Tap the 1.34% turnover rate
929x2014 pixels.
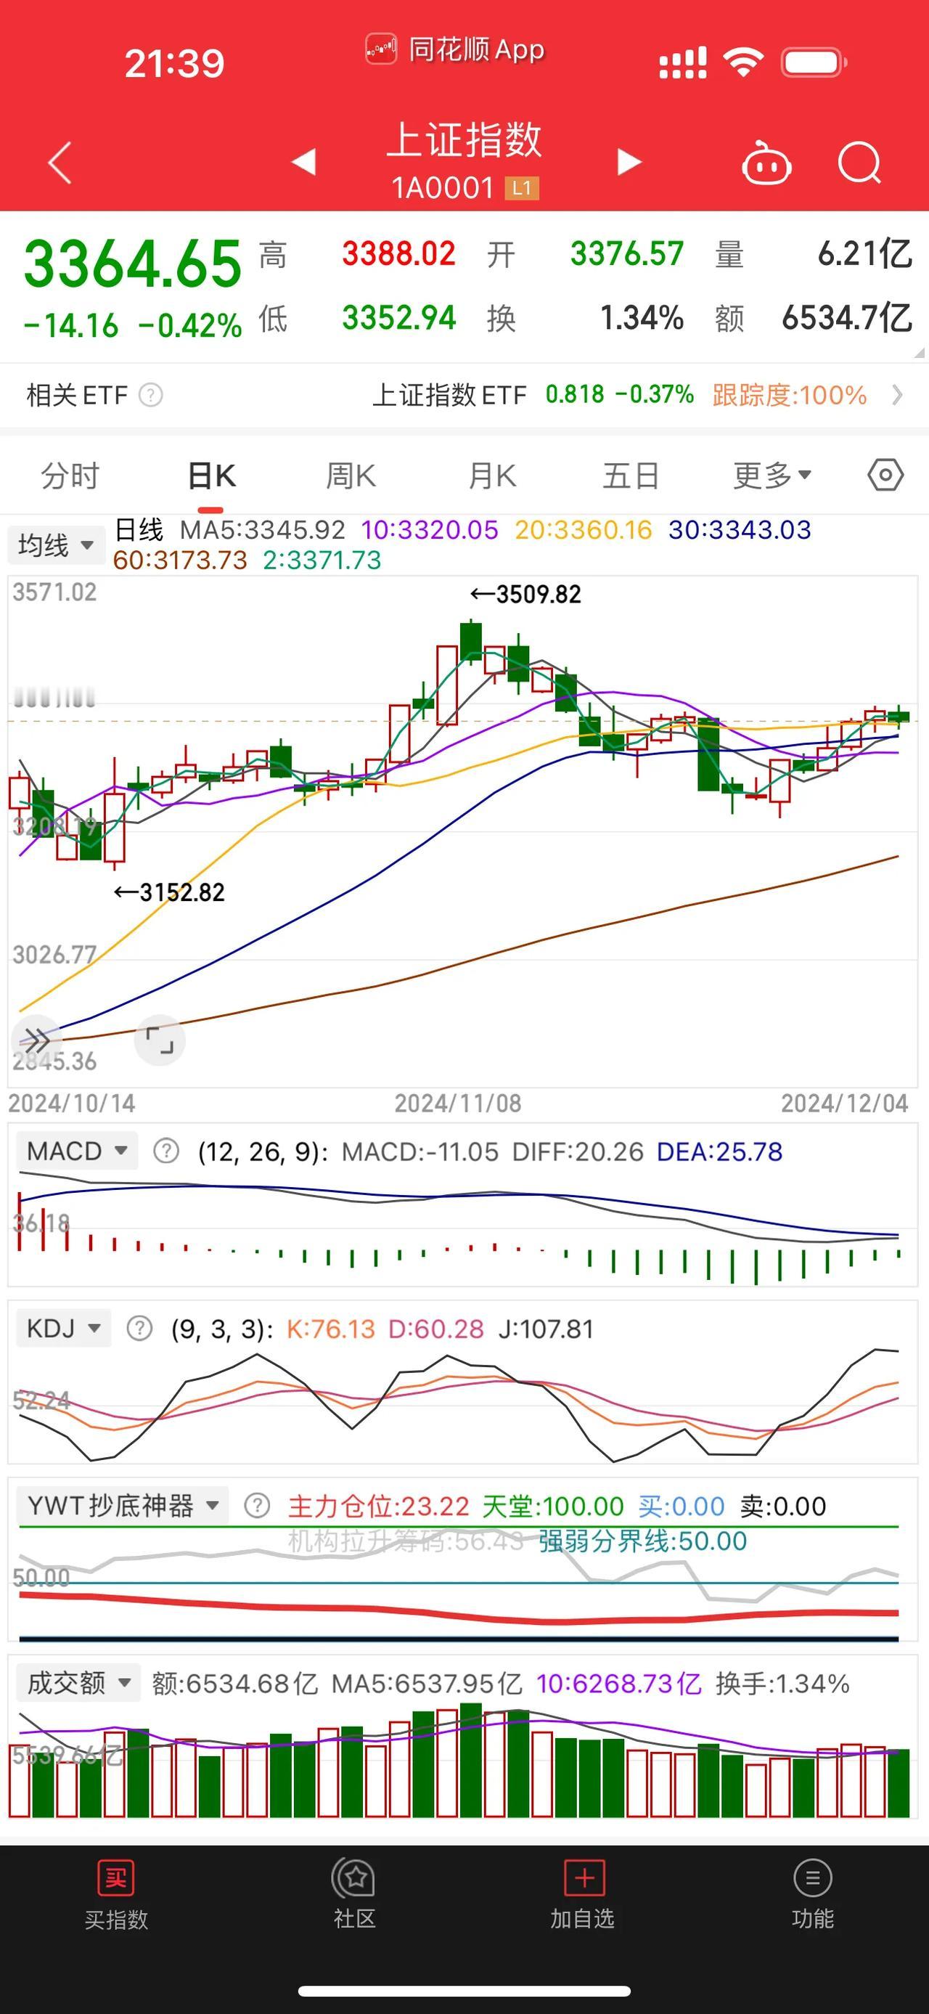coord(642,318)
